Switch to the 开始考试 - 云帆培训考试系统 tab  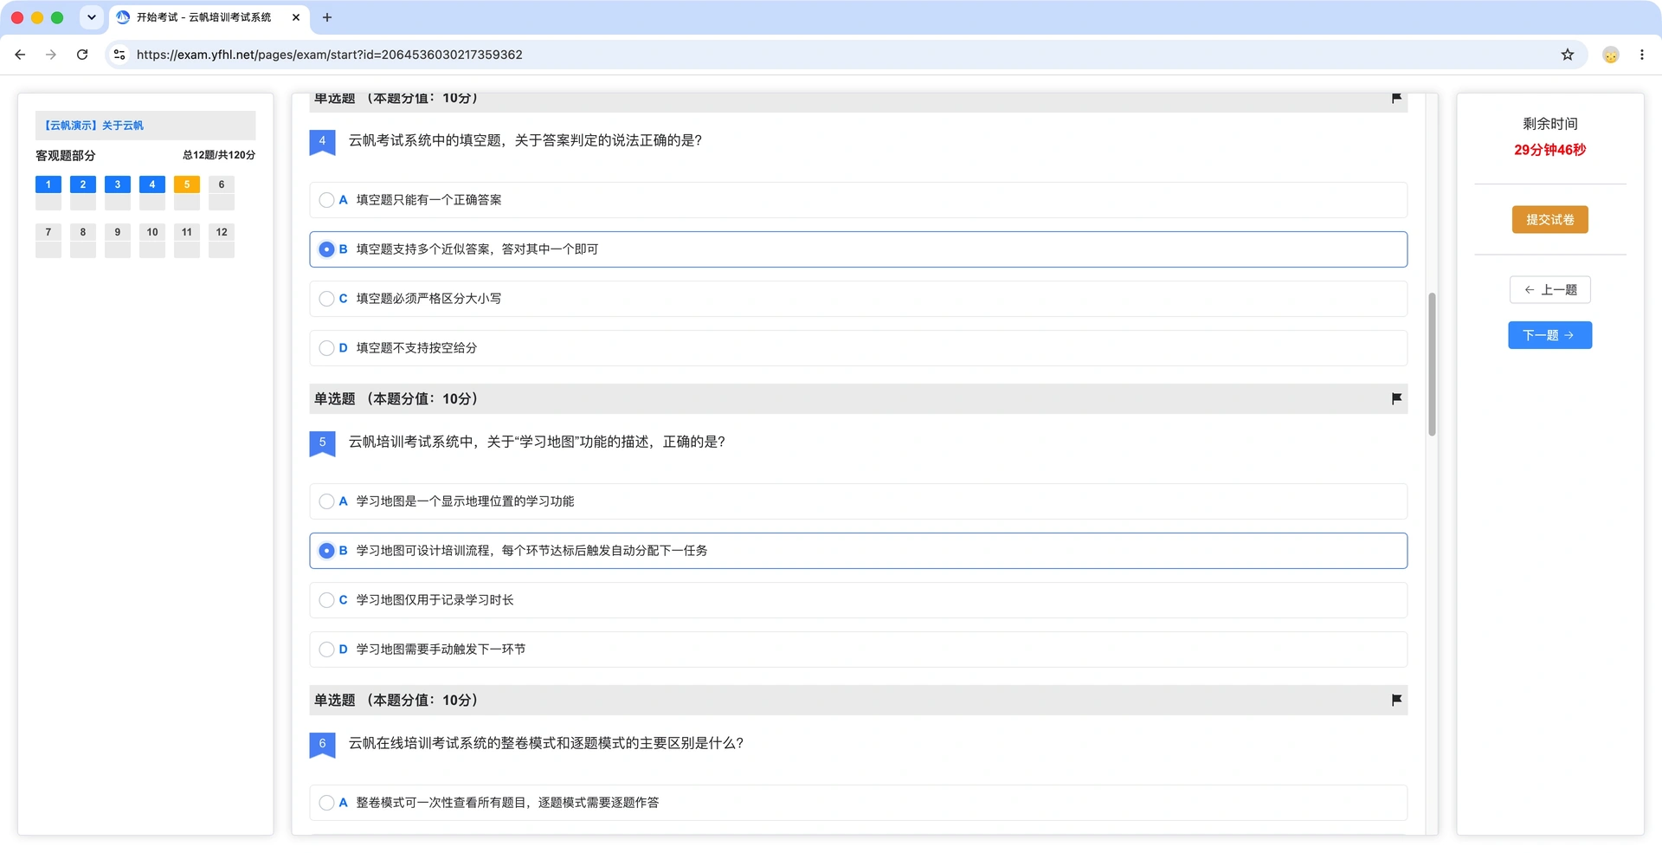pos(209,17)
